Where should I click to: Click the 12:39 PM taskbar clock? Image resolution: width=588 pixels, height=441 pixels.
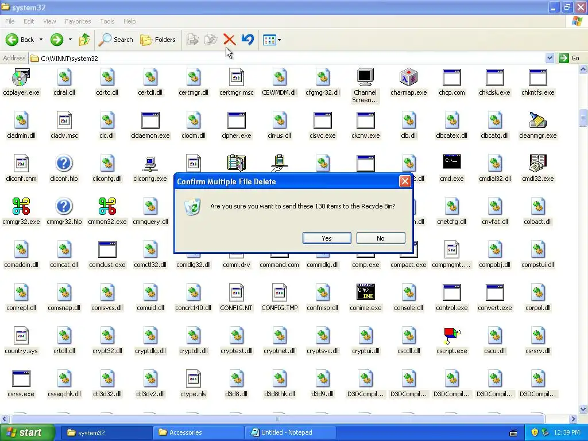point(567,432)
